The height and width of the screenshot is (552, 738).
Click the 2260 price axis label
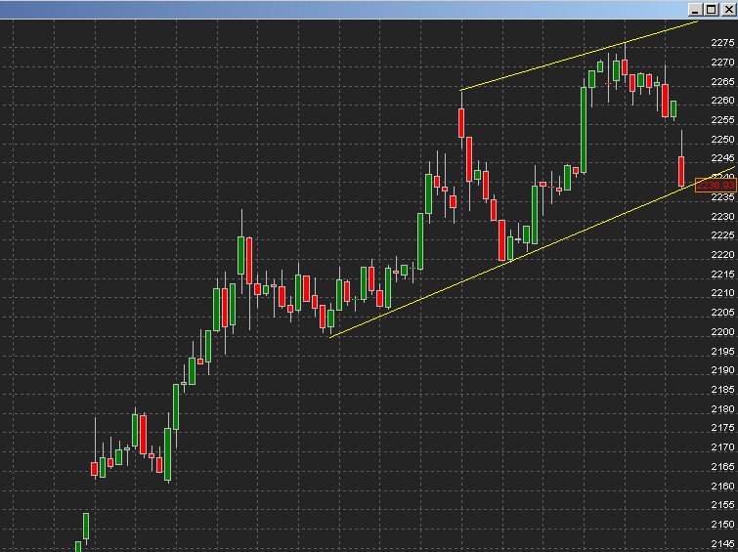coord(722,101)
